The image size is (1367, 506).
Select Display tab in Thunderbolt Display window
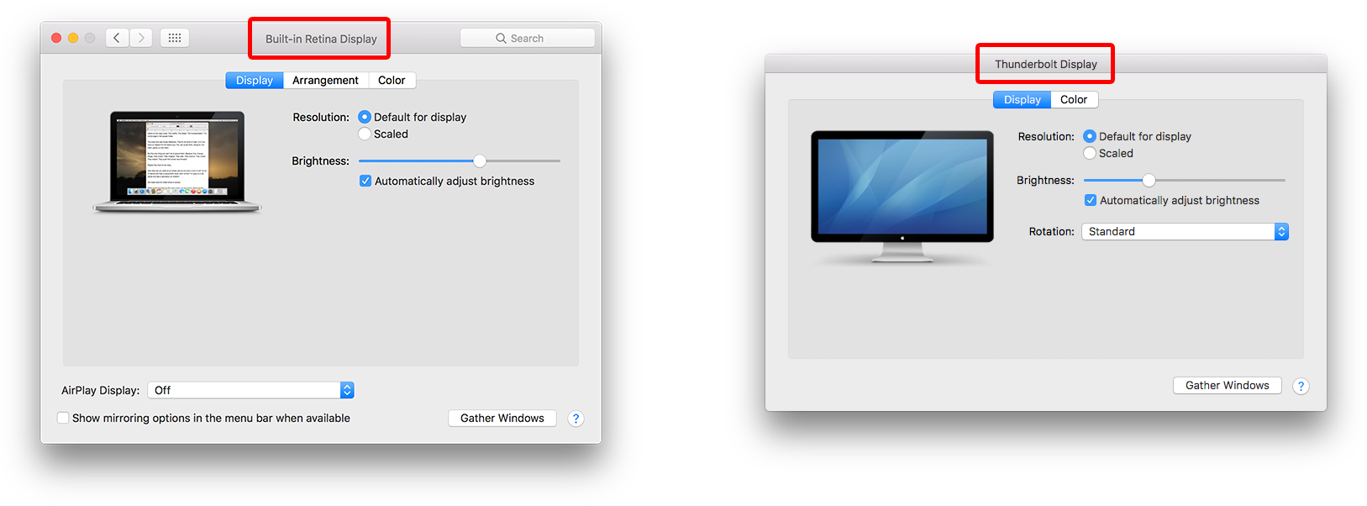click(1023, 100)
